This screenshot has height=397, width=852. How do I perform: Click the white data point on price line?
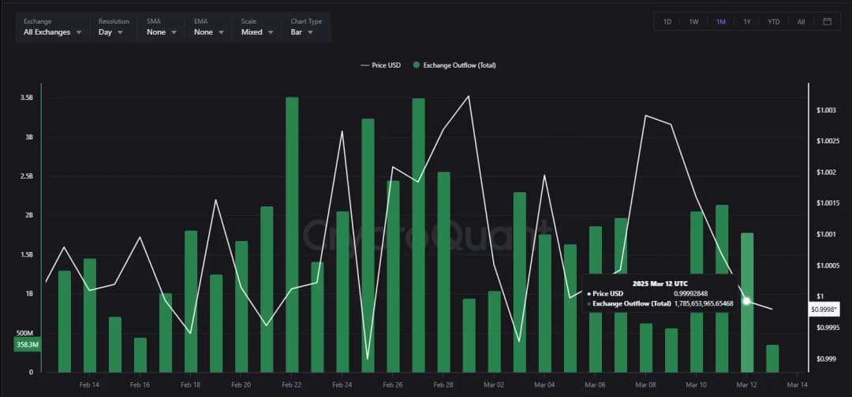tap(746, 301)
